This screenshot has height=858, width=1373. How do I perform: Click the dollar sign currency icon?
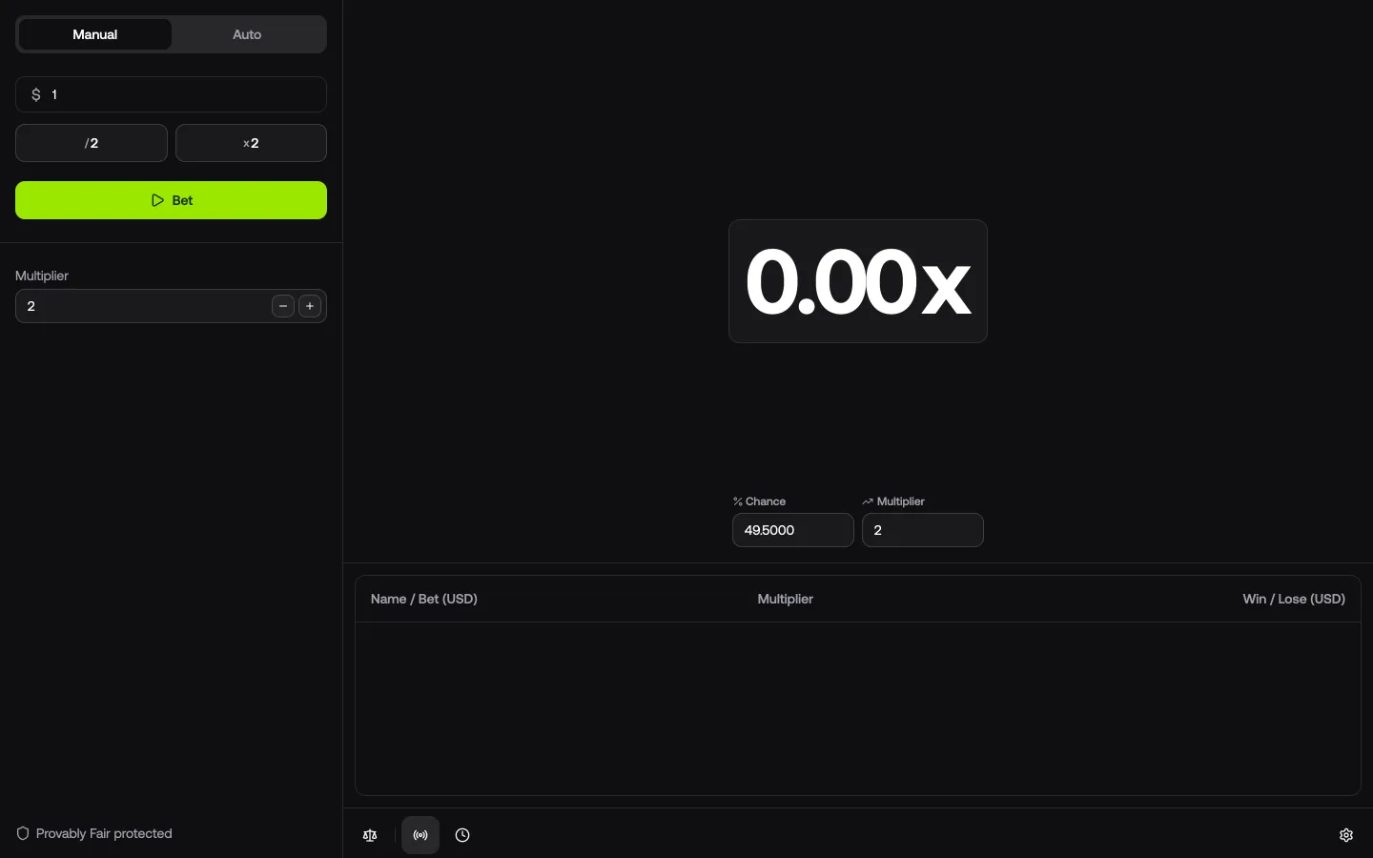click(x=36, y=94)
